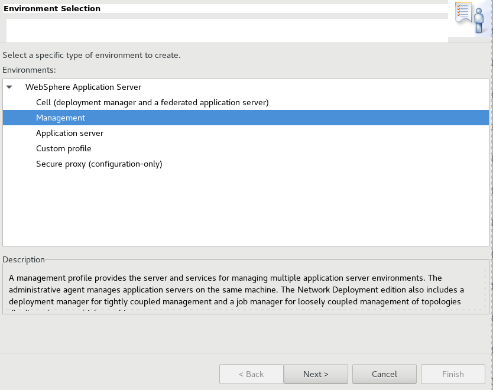Viewport: 493px width, 390px height.
Task: Pick the Application server environment
Action: (70, 133)
